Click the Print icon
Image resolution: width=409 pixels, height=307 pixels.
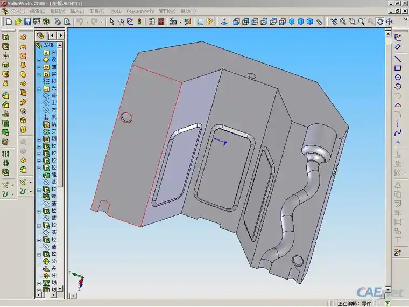tap(58, 22)
